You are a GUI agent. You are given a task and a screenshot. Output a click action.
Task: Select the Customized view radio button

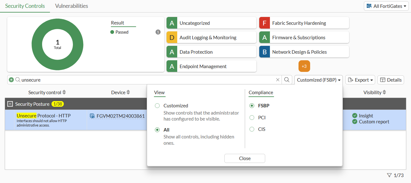click(x=157, y=106)
